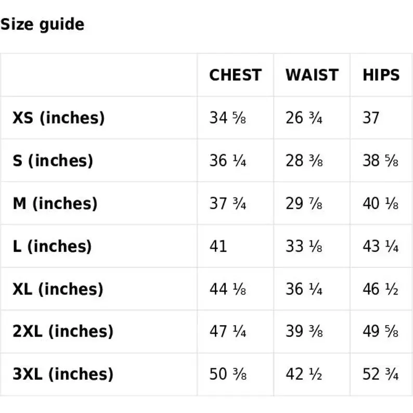Select the 3XL chest value 50 ⅜

coord(228,374)
